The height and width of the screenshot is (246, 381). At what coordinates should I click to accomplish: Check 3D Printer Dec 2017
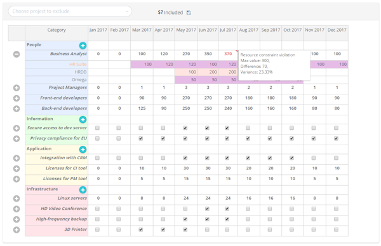tap(337, 230)
